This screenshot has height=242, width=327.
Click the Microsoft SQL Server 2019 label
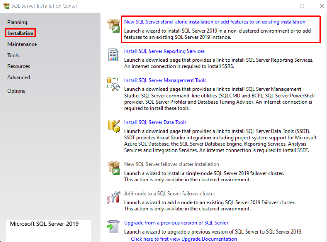(x=44, y=224)
